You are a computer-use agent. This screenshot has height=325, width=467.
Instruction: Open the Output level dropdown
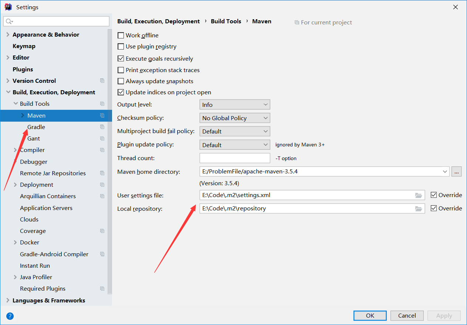click(235, 105)
